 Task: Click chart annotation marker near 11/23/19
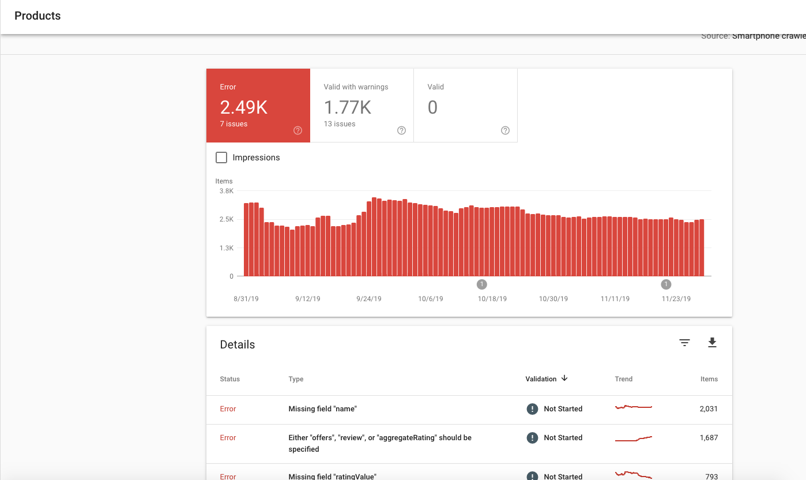click(x=666, y=284)
